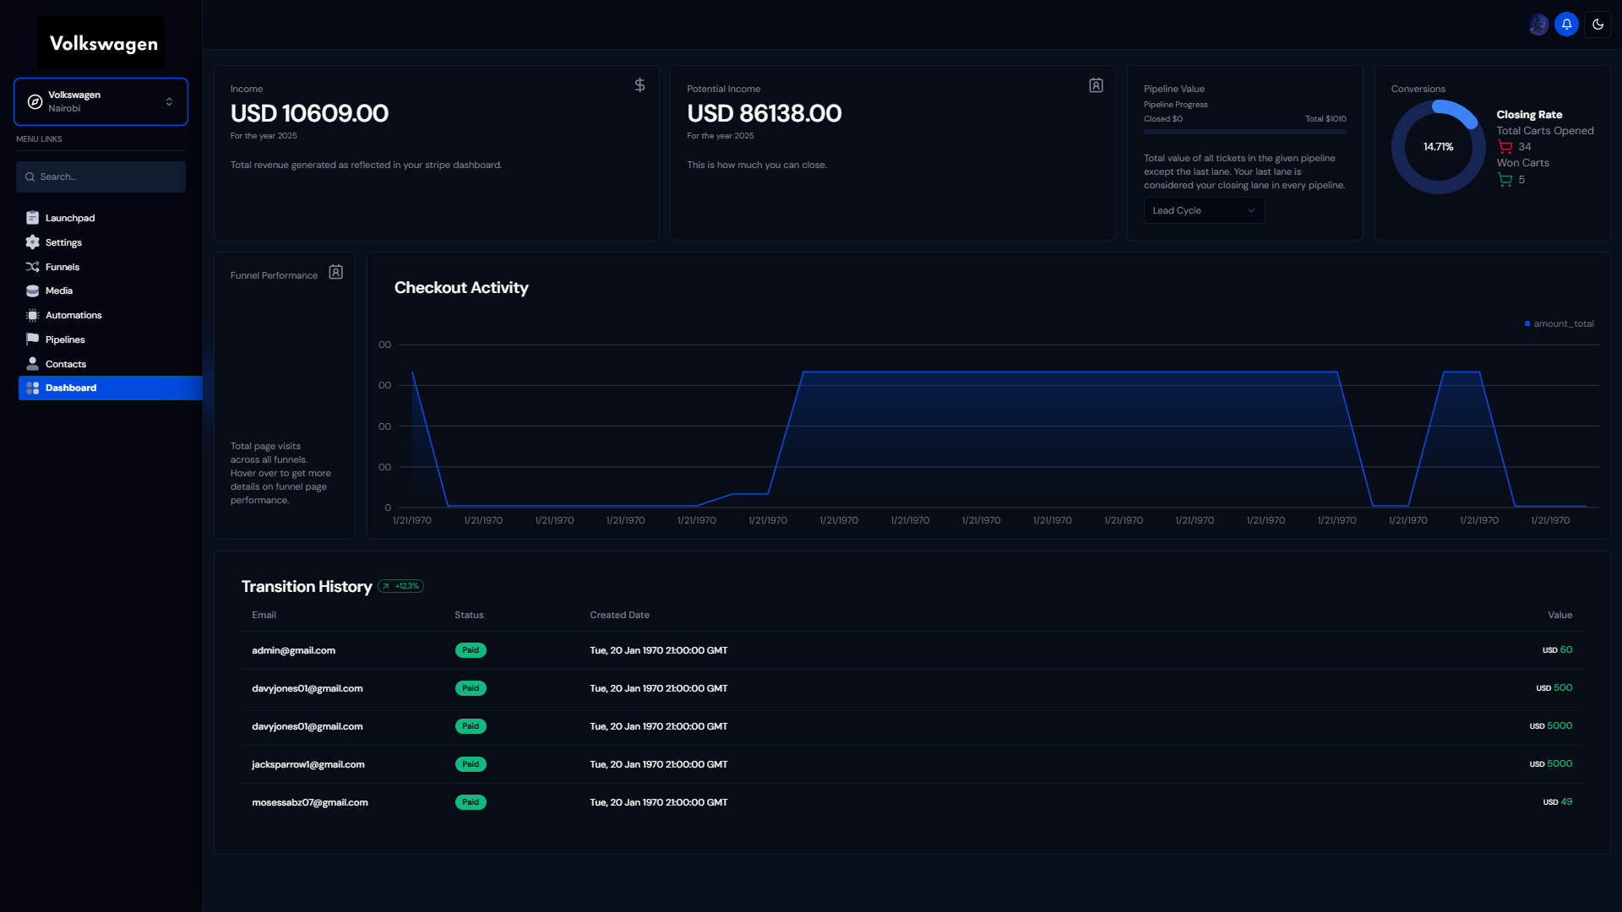Click the Transition History heading
1622x912 pixels.
307,586
